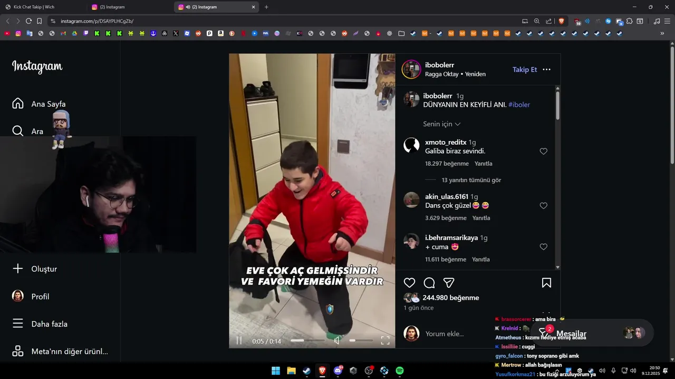Open Ana Sayfa in Instagram sidebar

coord(39,104)
